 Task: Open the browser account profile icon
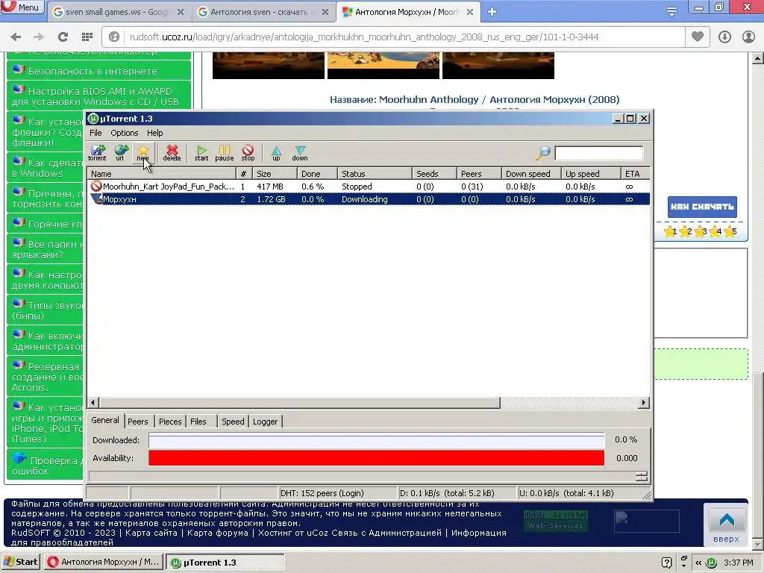point(748,37)
